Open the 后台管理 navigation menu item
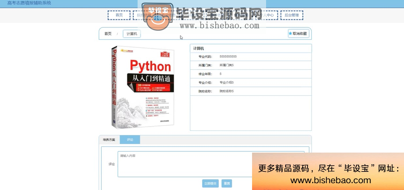404x190 pixels. (292, 15)
